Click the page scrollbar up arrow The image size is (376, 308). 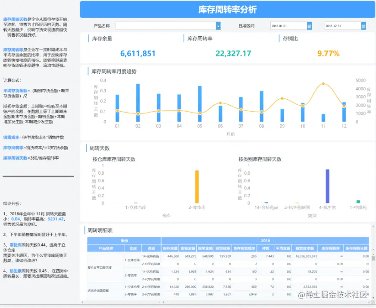373,226
